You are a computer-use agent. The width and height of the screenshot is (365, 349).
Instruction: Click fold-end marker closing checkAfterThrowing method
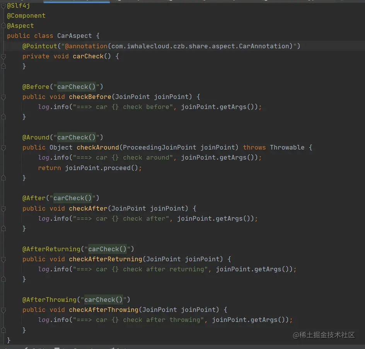(x=3, y=330)
